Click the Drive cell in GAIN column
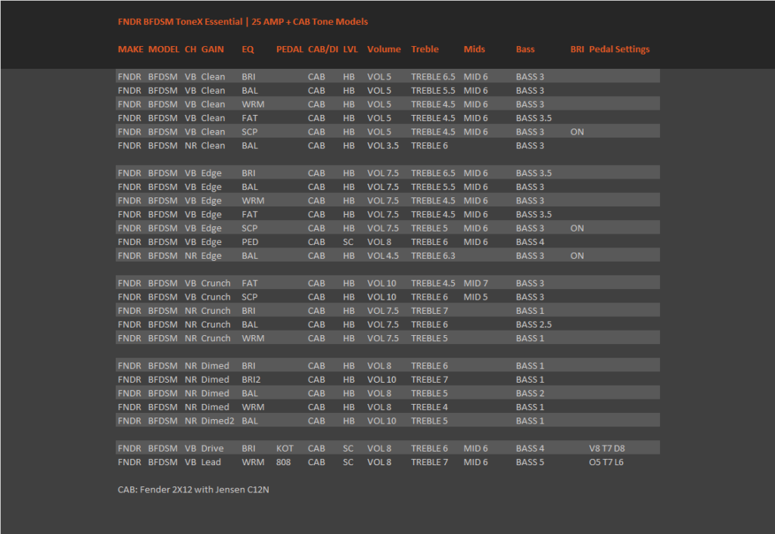Image resolution: width=775 pixels, height=534 pixels. pos(212,449)
